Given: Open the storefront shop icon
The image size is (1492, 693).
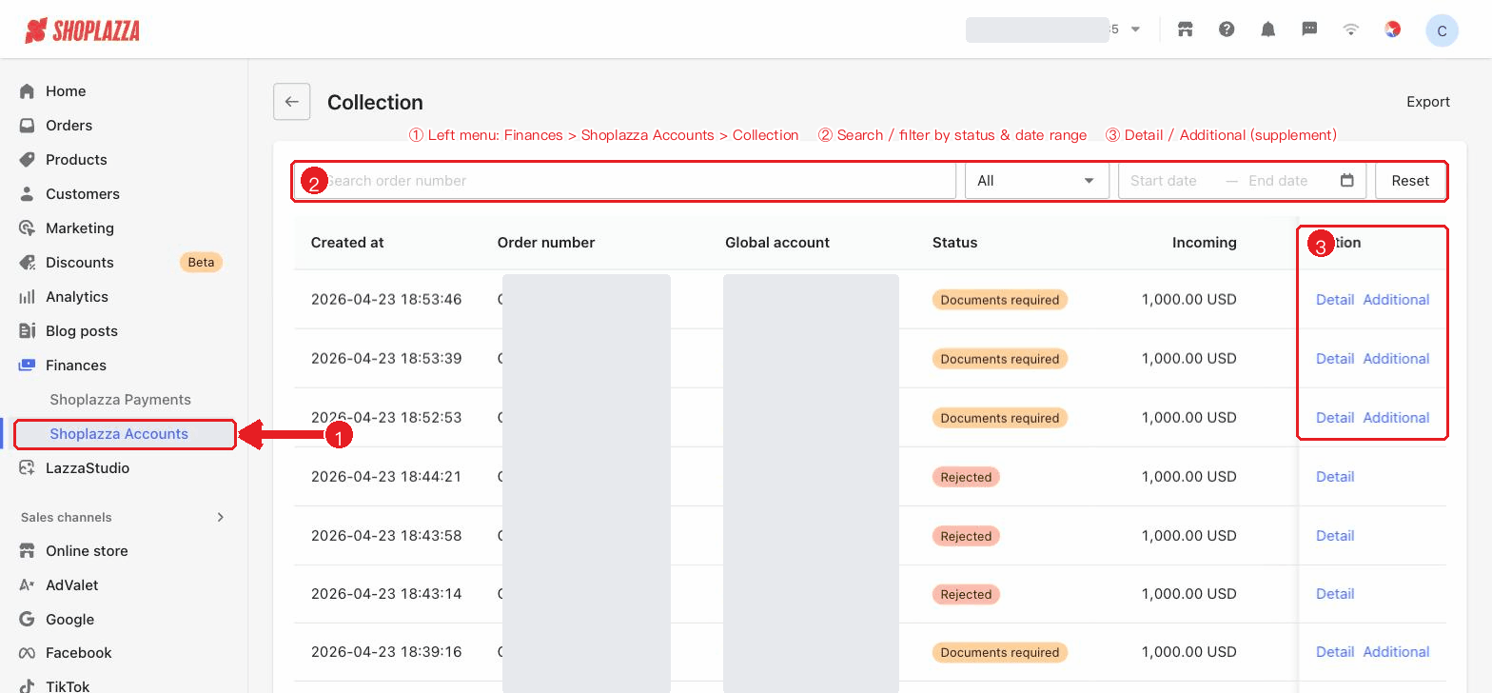Looking at the screenshot, I should (1185, 30).
